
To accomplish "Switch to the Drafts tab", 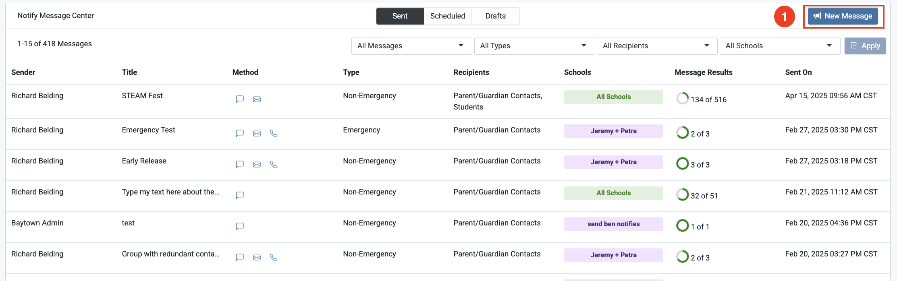I will (x=495, y=16).
